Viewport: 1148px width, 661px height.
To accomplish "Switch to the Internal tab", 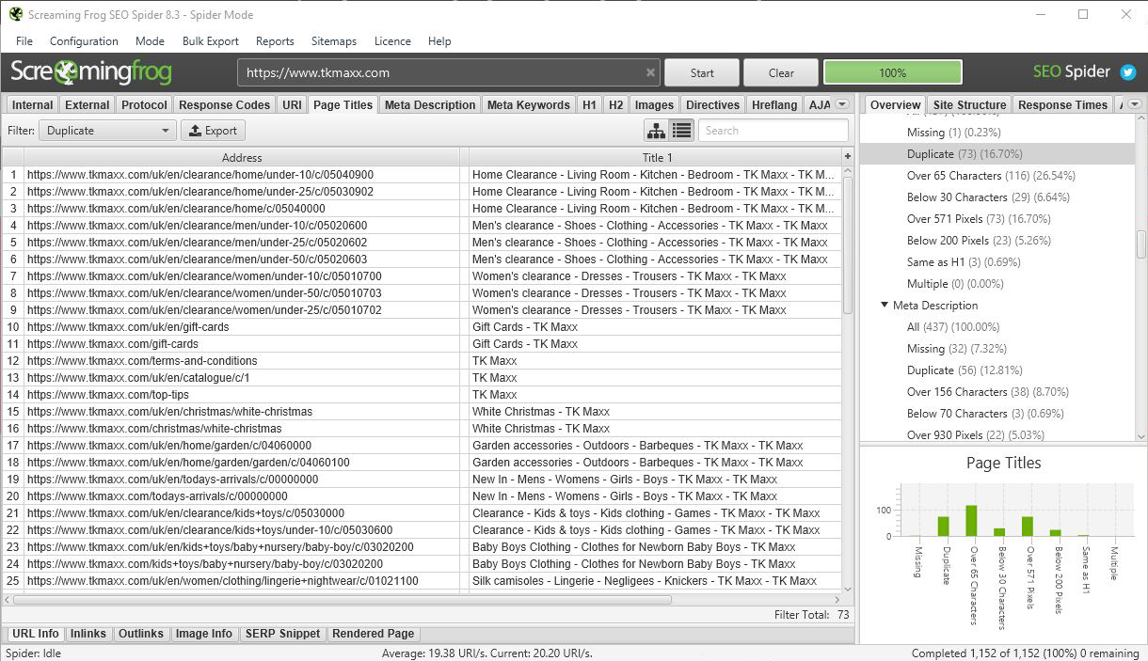I will (33, 104).
